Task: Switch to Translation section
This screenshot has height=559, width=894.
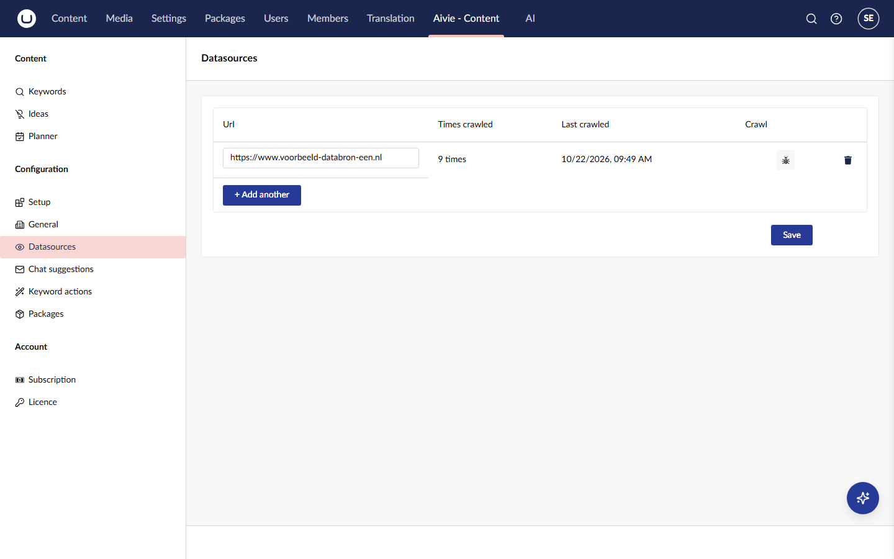Action: click(391, 19)
